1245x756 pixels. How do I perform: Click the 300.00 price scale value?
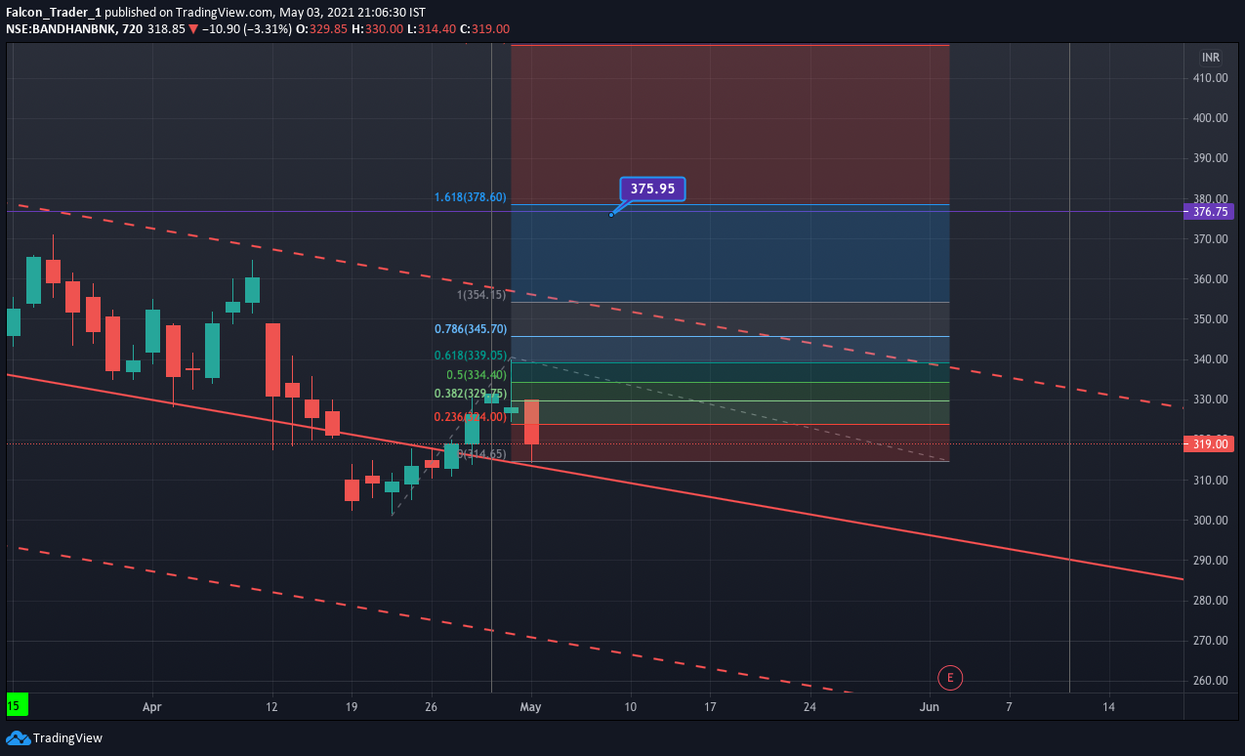1211,521
